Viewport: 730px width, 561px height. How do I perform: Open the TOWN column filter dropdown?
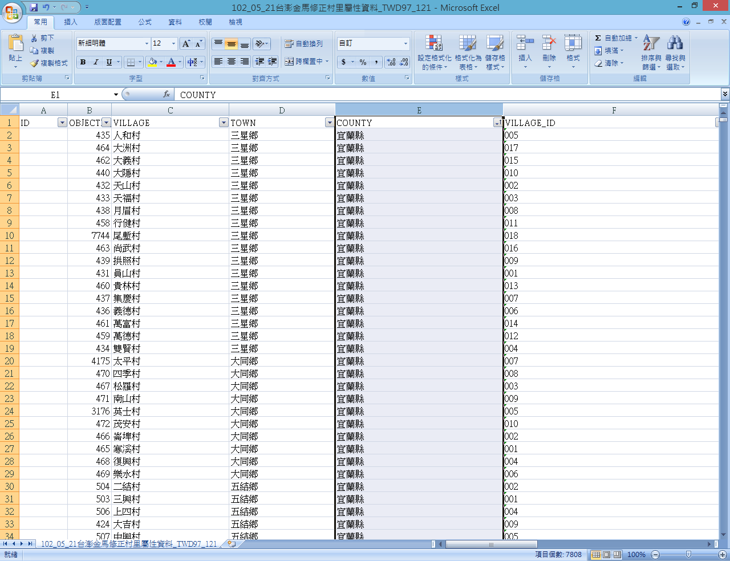[x=329, y=123]
